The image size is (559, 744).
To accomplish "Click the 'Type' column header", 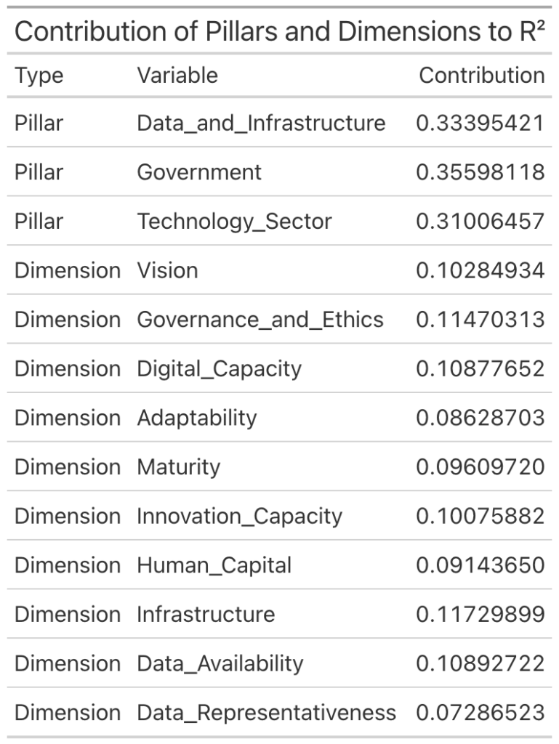I will pos(39,76).
